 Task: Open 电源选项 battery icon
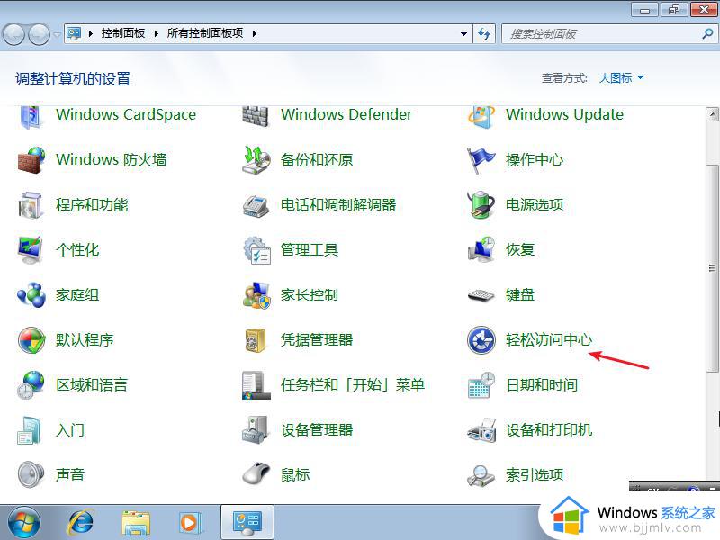click(x=481, y=205)
